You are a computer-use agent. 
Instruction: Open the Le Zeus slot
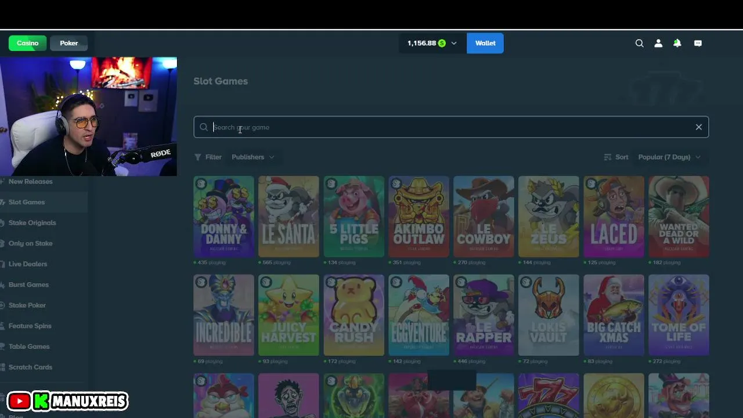(549, 217)
